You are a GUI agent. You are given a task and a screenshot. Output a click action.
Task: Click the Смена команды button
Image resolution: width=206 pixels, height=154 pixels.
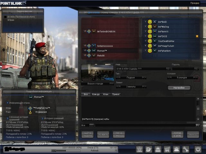[x=118, y=134]
